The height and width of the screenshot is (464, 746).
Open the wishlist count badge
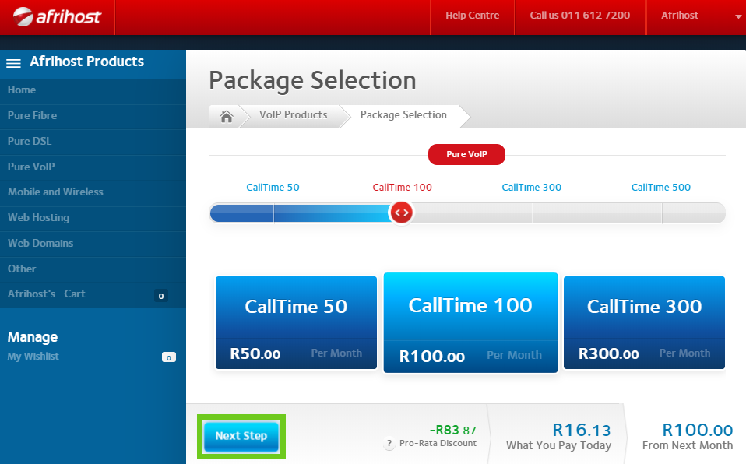pos(168,357)
